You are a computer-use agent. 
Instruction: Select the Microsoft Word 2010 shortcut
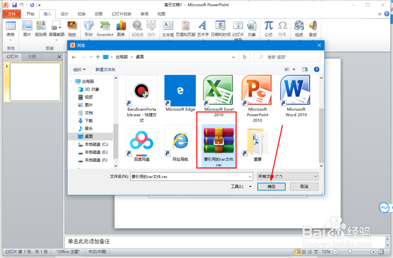[x=296, y=97]
